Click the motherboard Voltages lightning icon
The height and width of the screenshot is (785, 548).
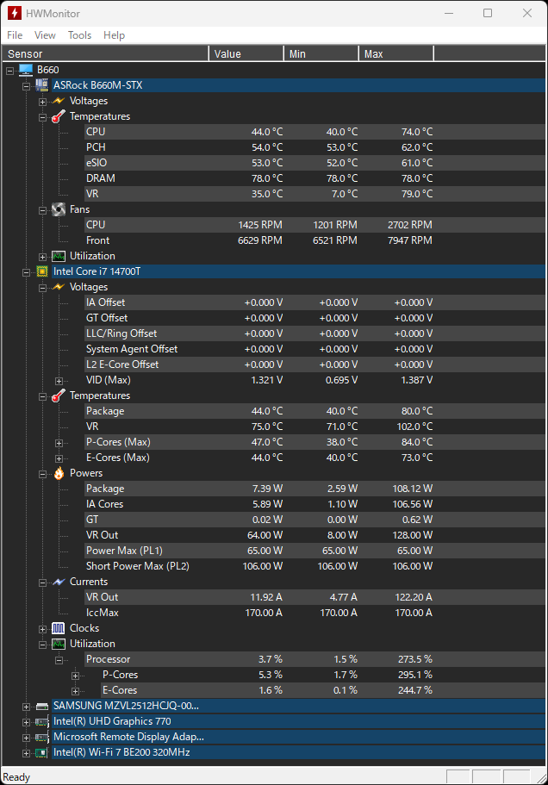click(x=59, y=101)
